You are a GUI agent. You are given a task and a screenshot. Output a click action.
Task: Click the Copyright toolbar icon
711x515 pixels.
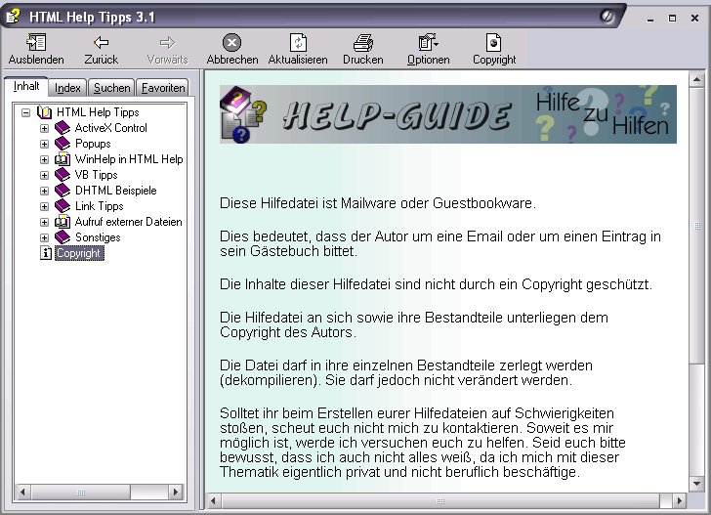coord(494,43)
